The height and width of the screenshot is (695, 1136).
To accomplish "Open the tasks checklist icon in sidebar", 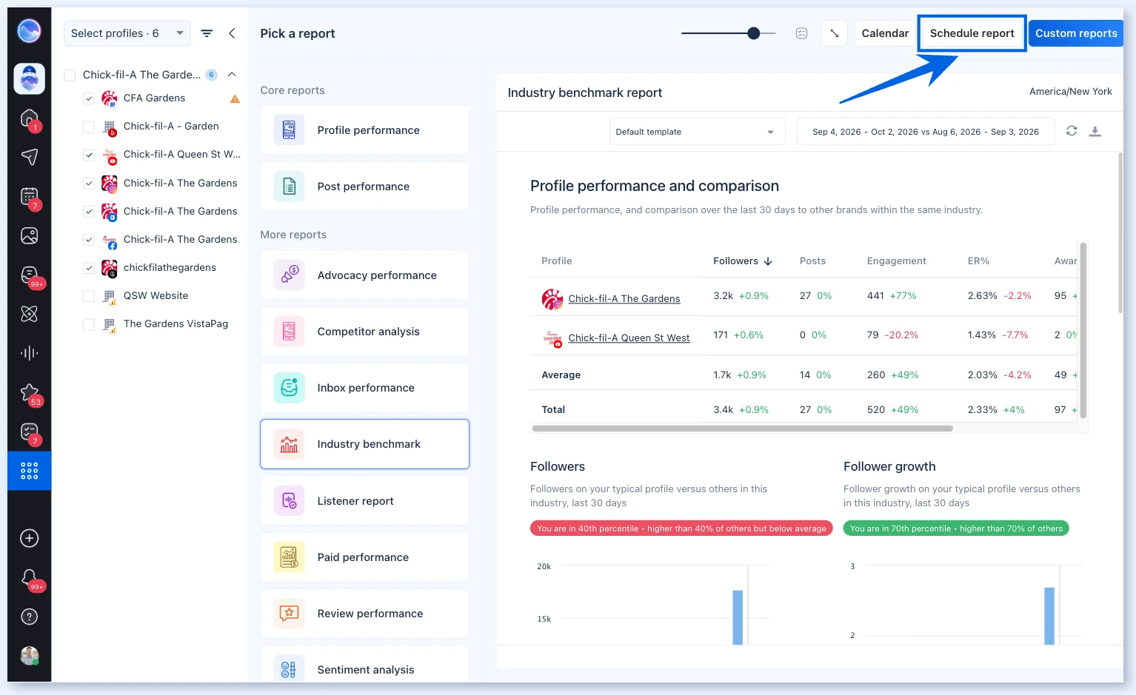I will 29,432.
